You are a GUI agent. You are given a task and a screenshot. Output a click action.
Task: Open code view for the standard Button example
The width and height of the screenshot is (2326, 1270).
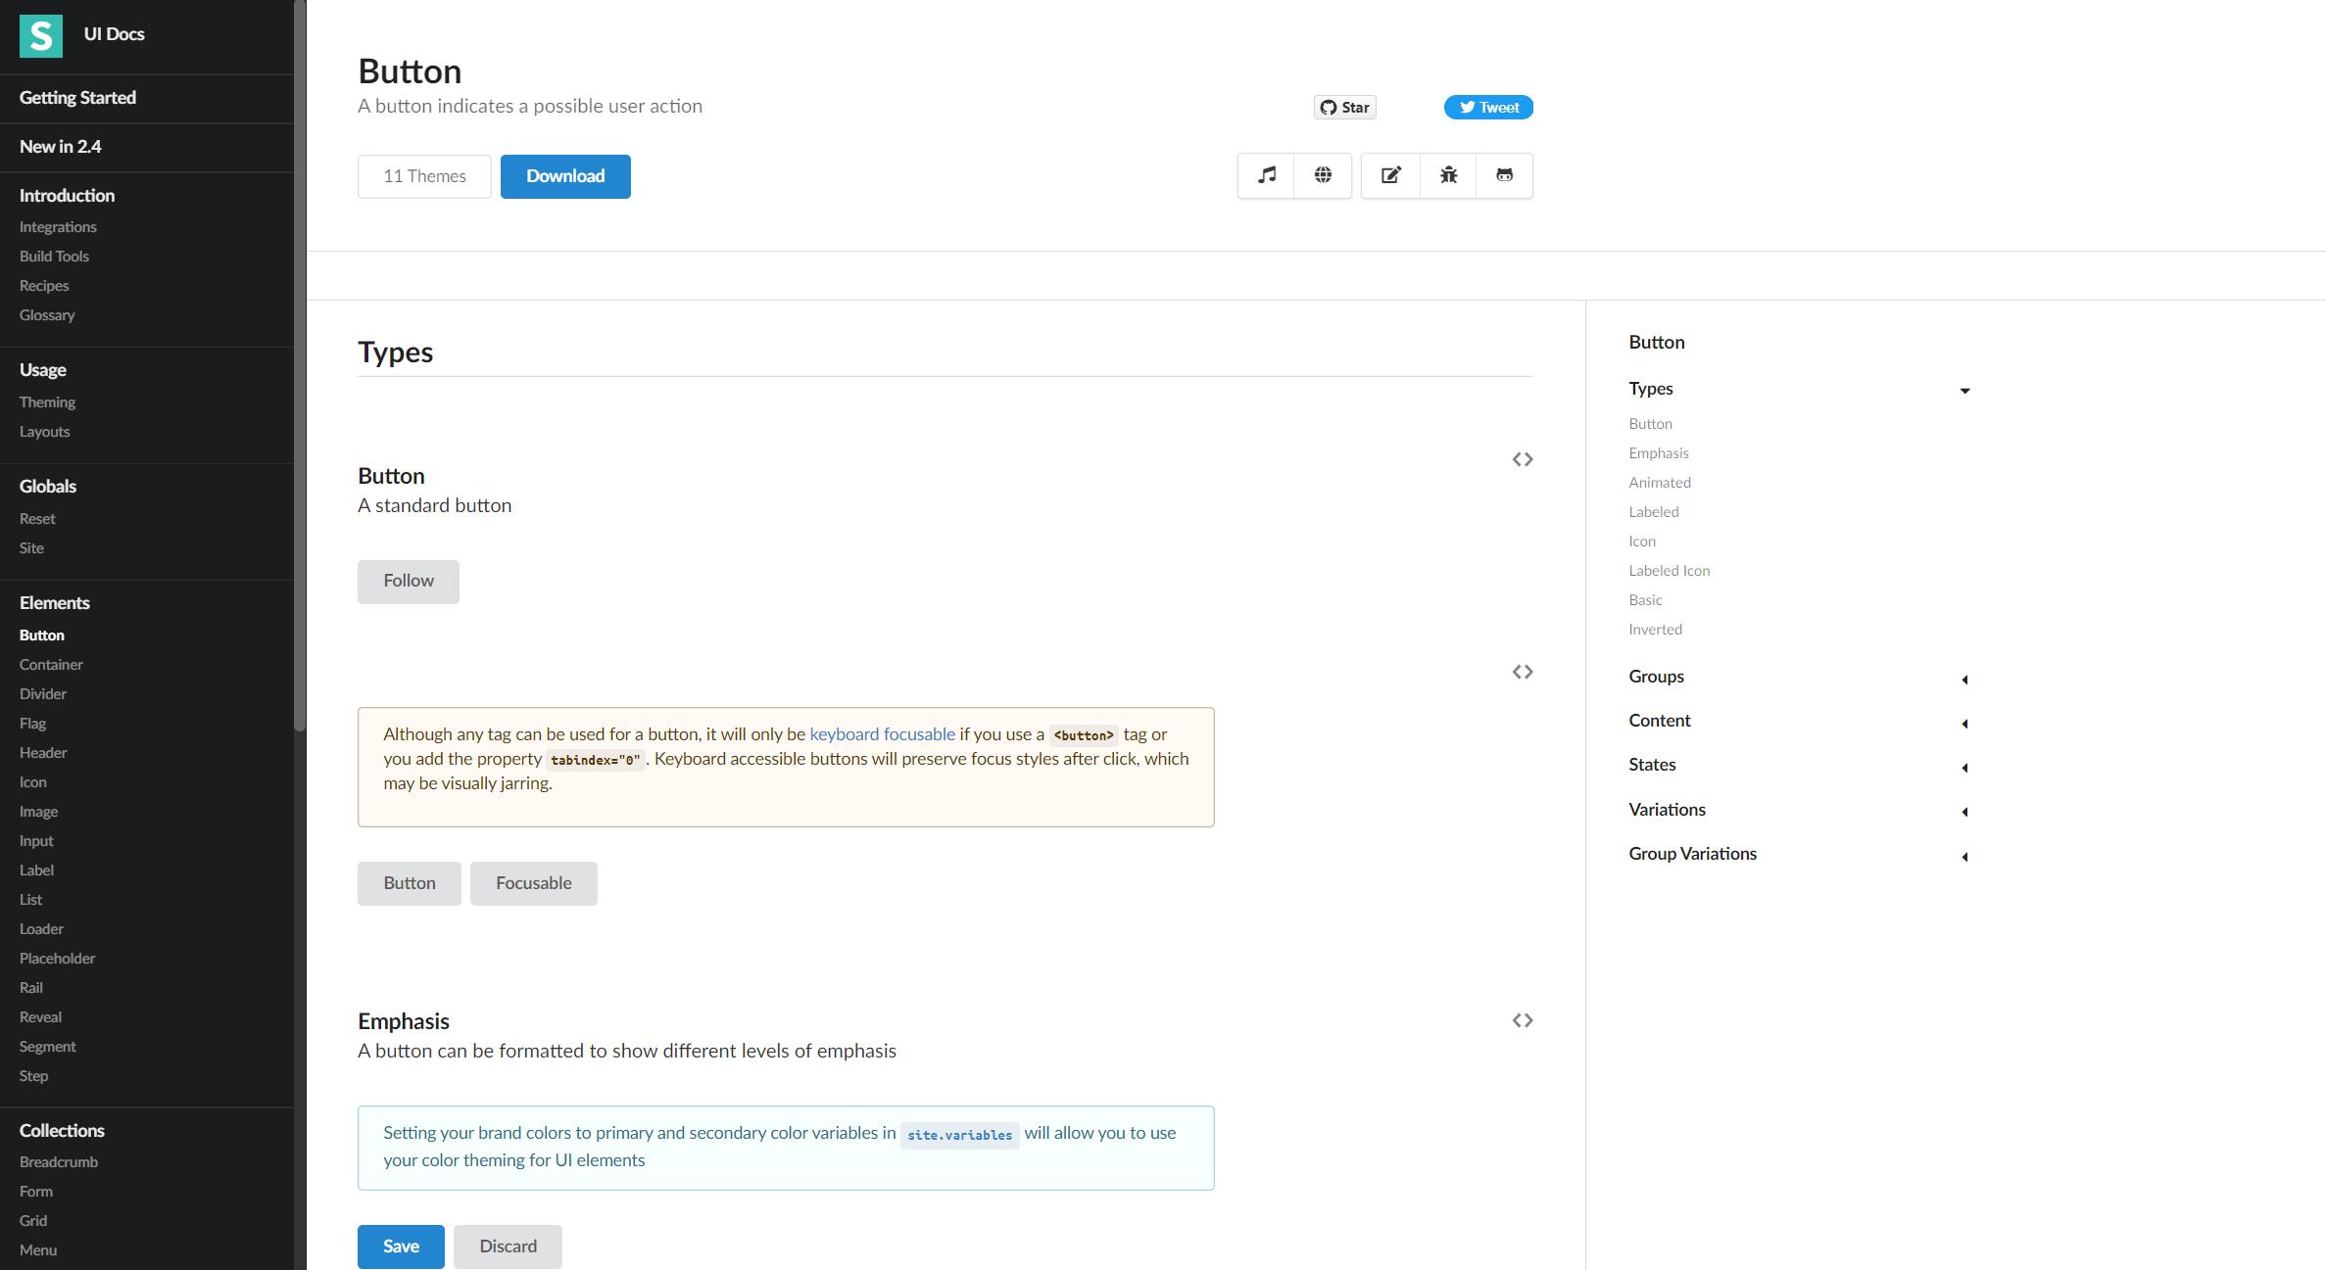pos(1522,458)
